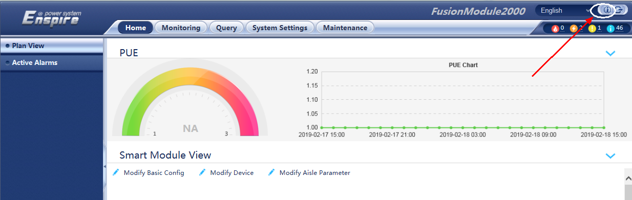632x200 pixels.
Task: Open major alarms (orange lightning) indicator
Action: pos(573,28)
